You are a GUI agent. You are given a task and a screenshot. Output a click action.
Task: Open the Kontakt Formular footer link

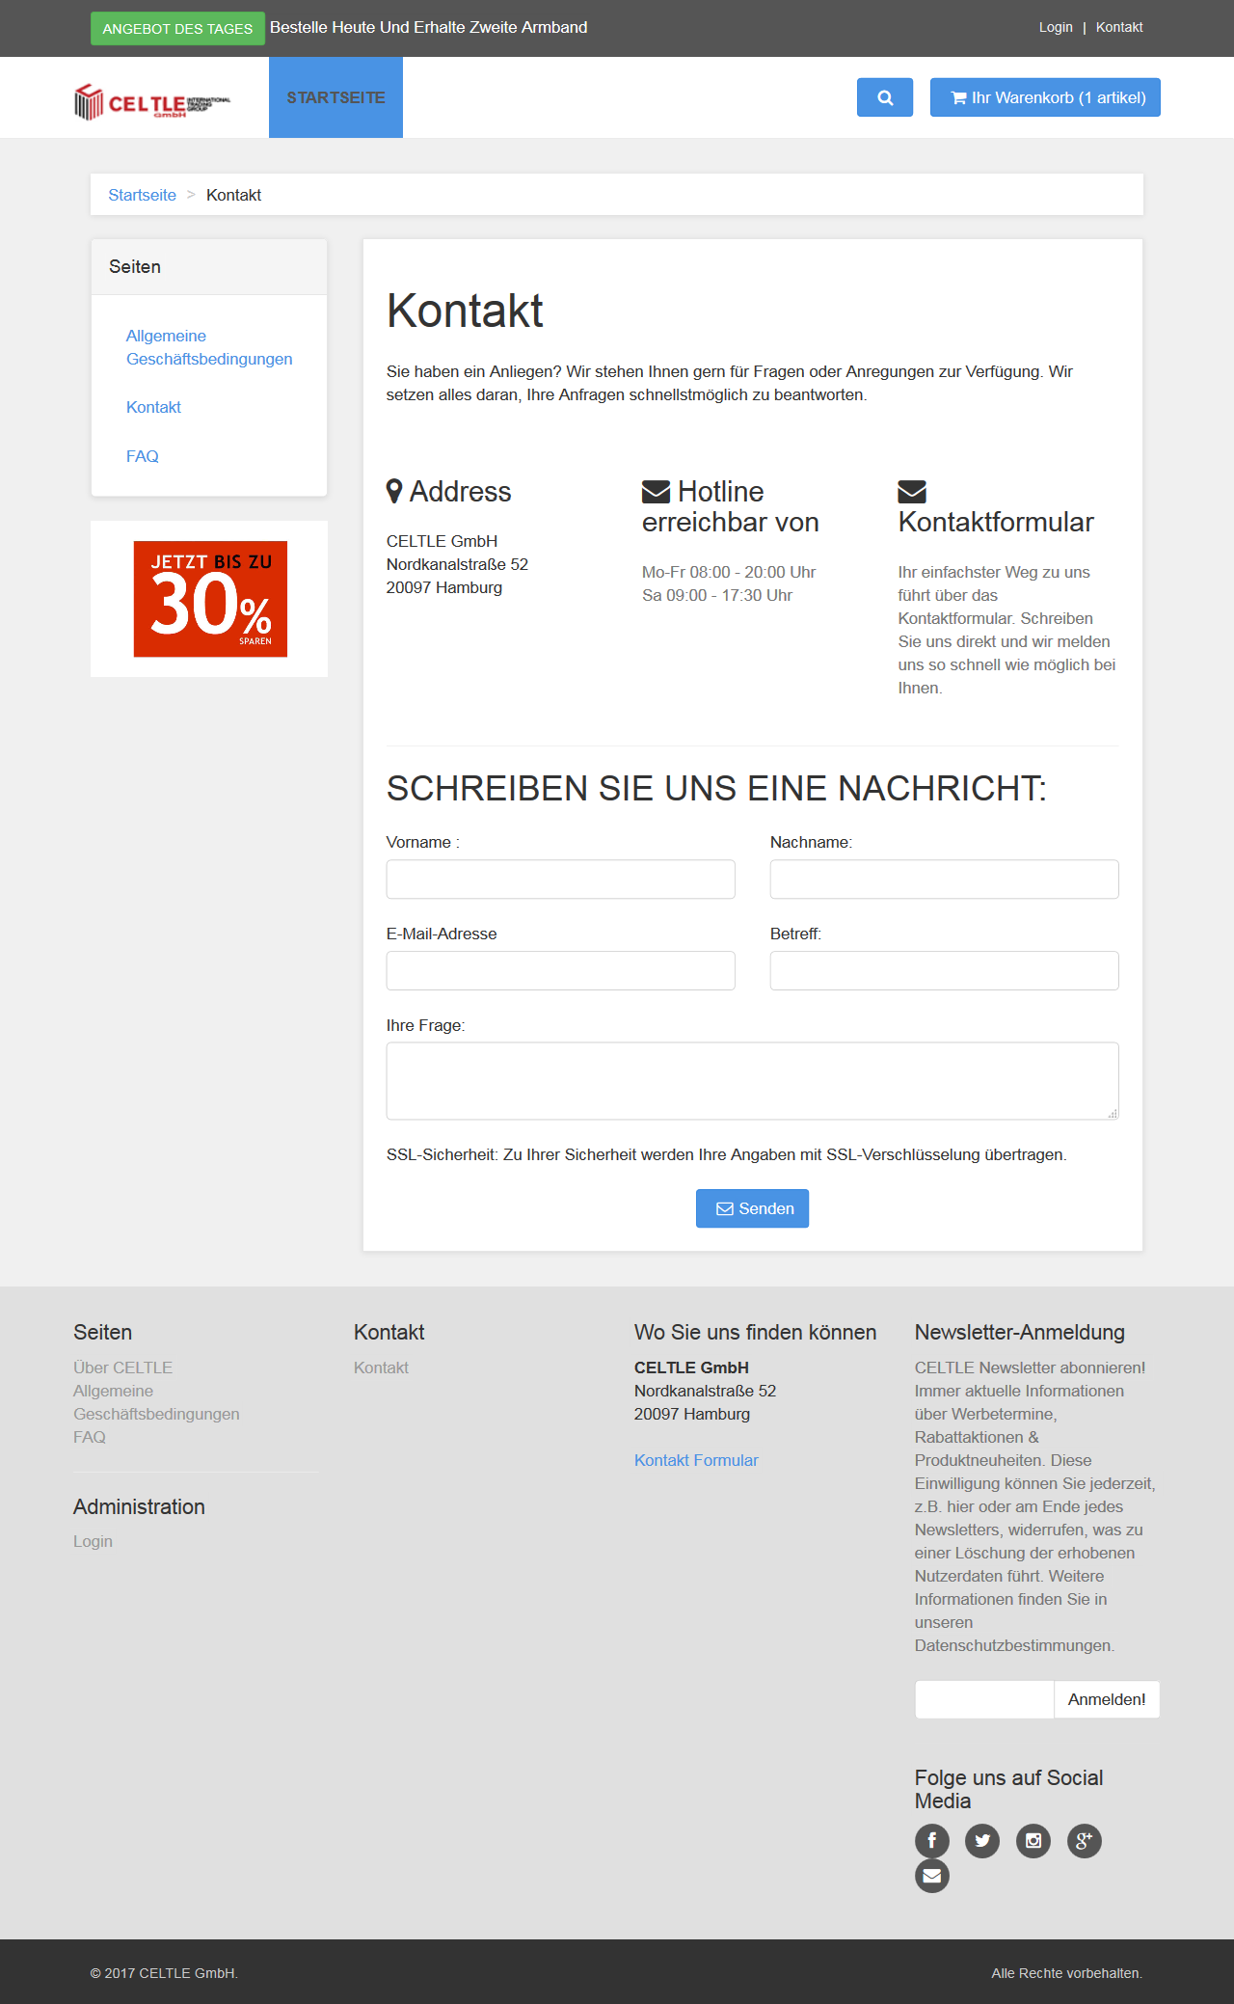[x=696, y=1460]
